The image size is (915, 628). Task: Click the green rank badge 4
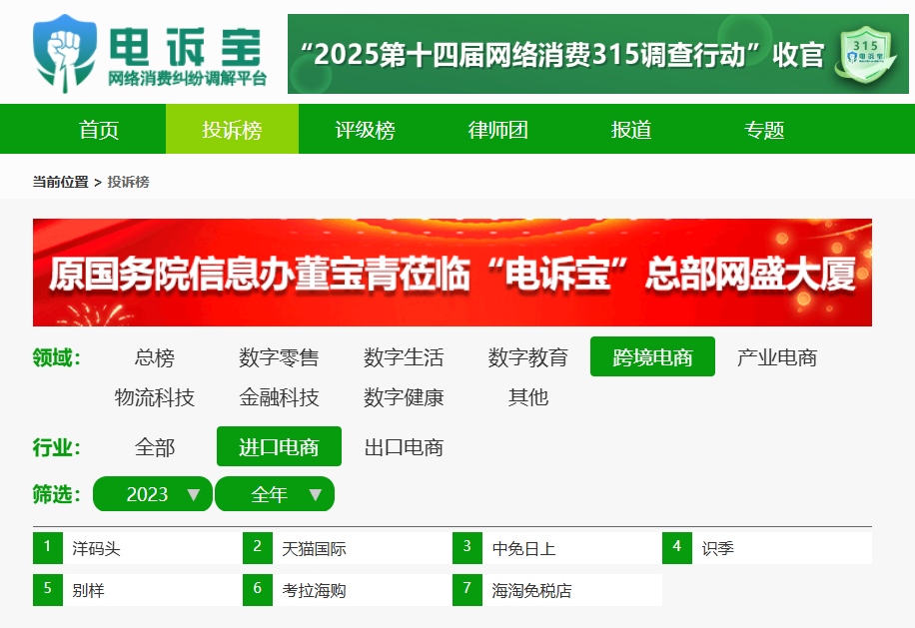pyautogui.click(x=677, y=547)
